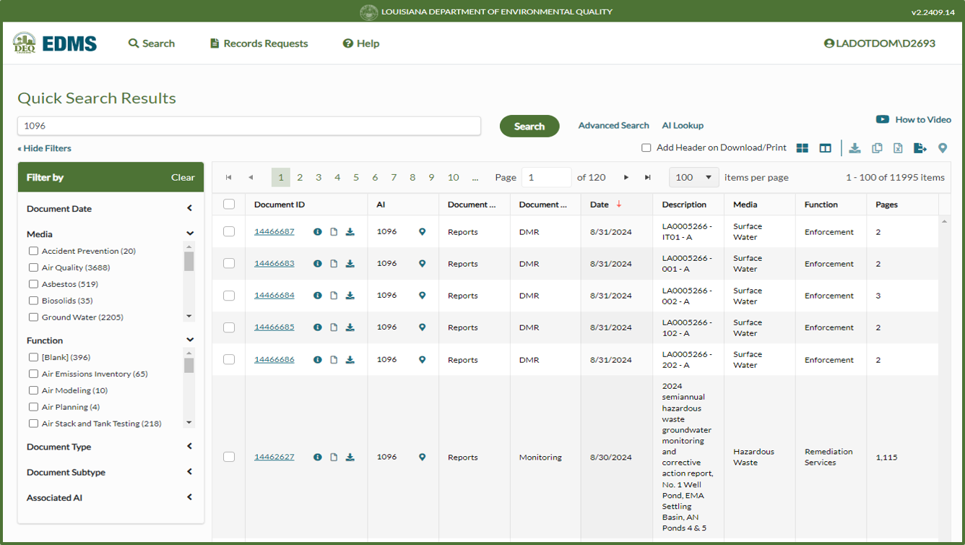Open the map location pin icon in the toolbar
The height and width of the screenshot is (545, 965).
pos(943,148)
